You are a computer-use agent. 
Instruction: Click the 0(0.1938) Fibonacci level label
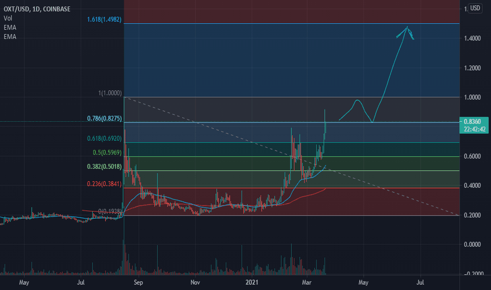(x=110, y=211)
